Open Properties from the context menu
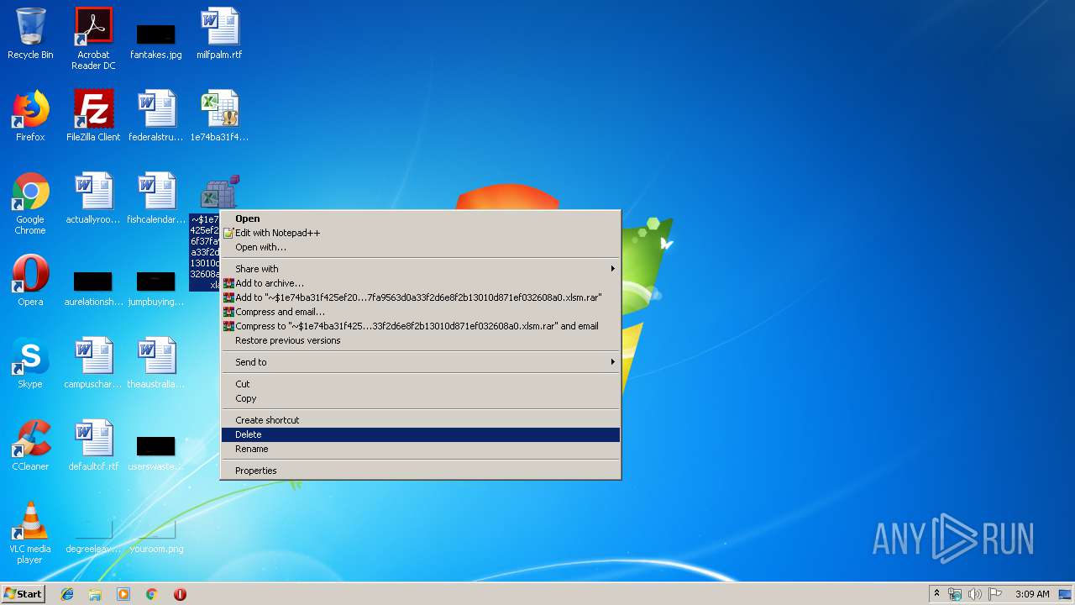Screen dimensions: 1075x605 (420, 471)
